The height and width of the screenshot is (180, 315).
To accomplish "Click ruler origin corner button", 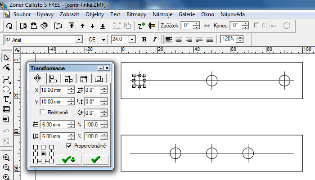I will click(x=17, y=50).
